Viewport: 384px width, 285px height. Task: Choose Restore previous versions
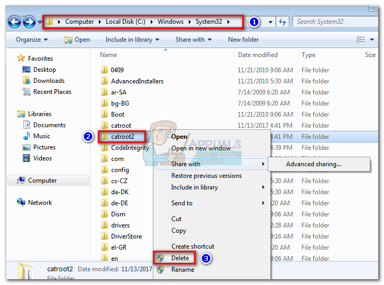pyautogui.click(x=212, y=176)
